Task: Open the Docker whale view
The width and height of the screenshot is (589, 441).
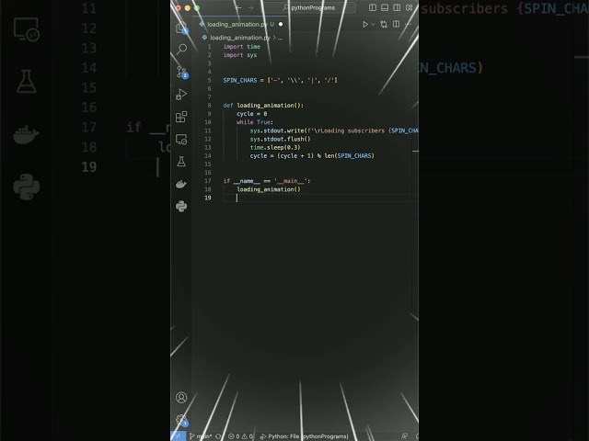Action: [181, 184]
